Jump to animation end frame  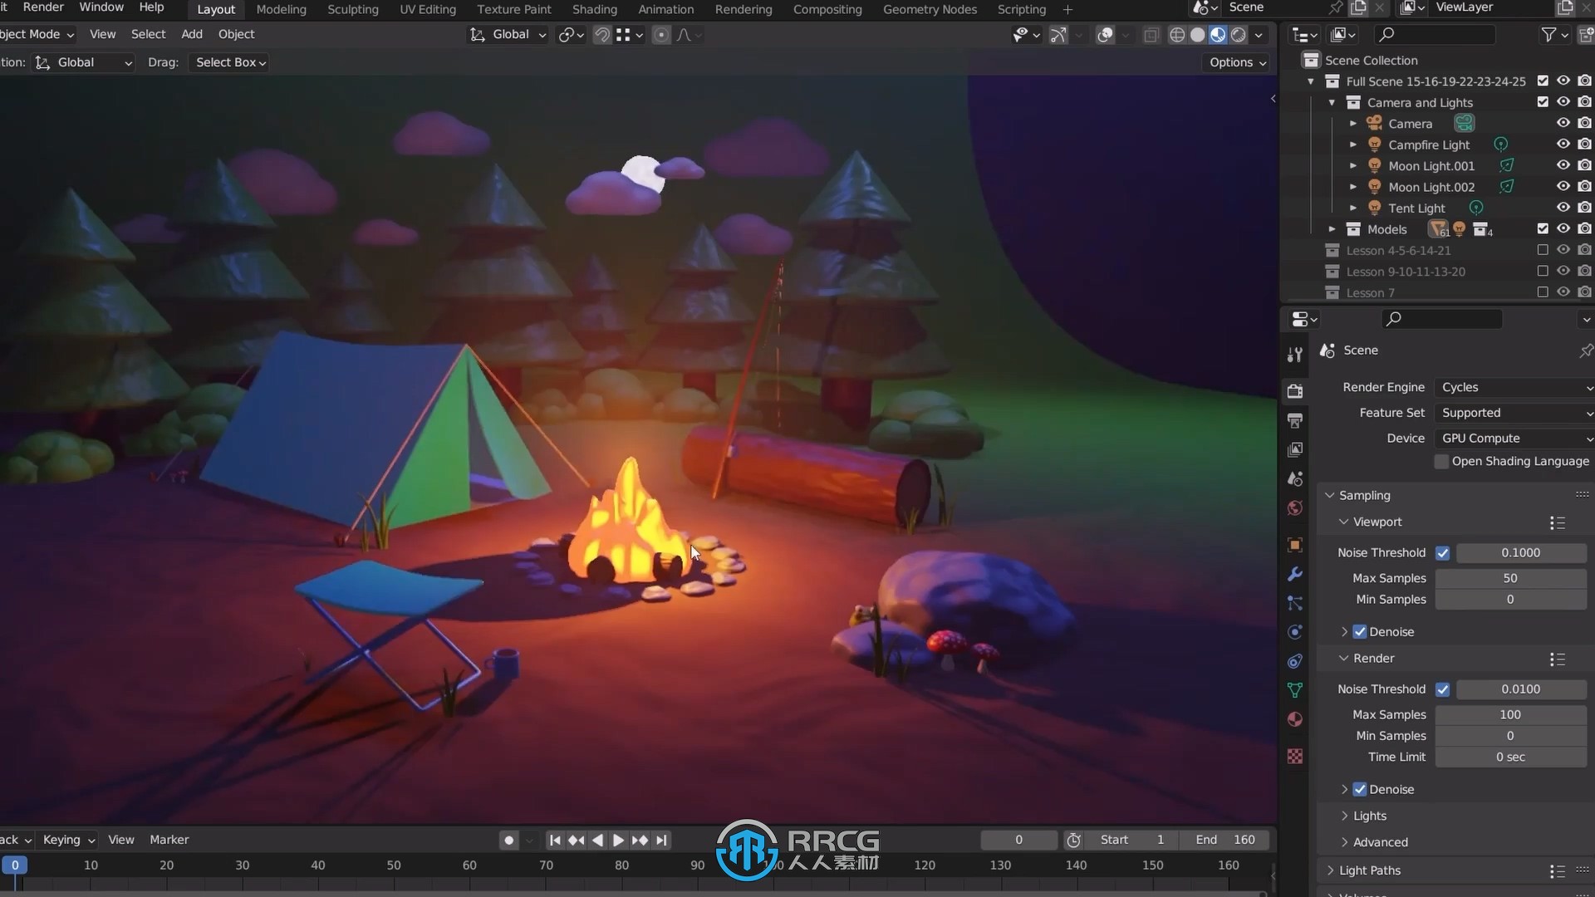[x=661, y=841]
